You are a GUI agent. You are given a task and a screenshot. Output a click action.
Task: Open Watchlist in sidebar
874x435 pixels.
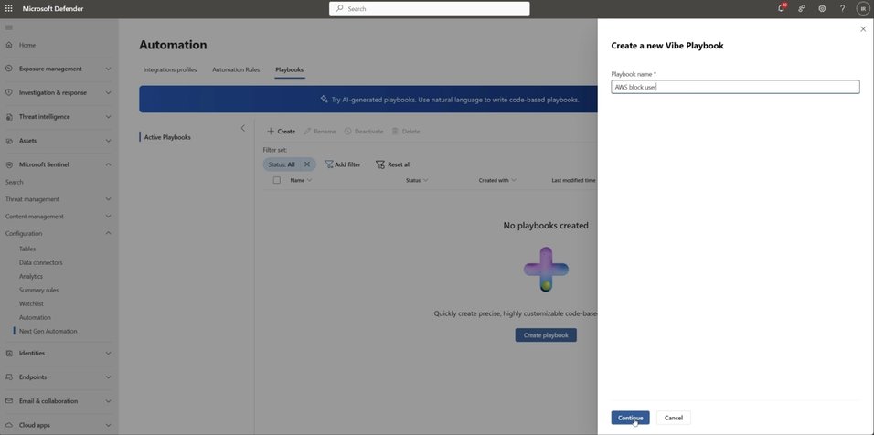[31, 303]
